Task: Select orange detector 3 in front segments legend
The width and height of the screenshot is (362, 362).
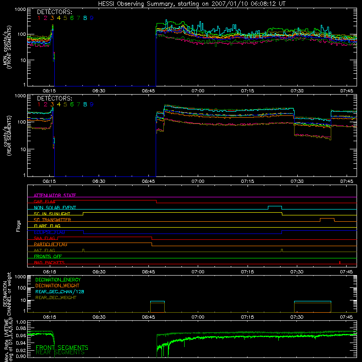Action: [52, 18]
